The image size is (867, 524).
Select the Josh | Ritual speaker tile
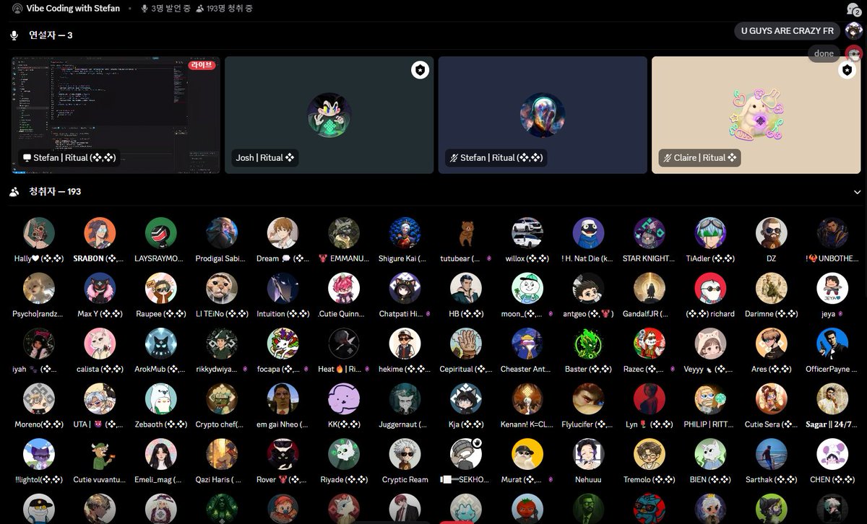pyautogui.click(x=329, y=115)
